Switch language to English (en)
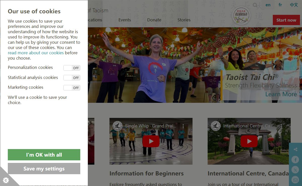 (268, 5)
